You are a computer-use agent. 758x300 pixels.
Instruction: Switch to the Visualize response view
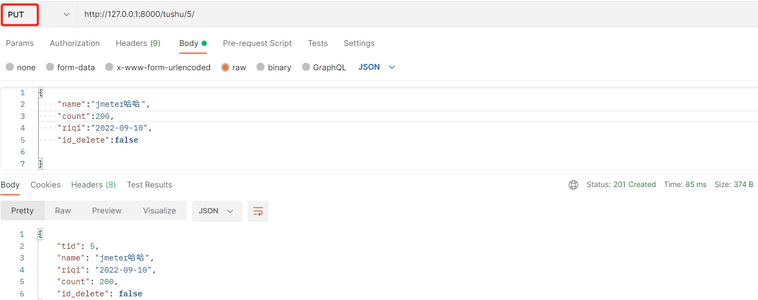(159, 211)
